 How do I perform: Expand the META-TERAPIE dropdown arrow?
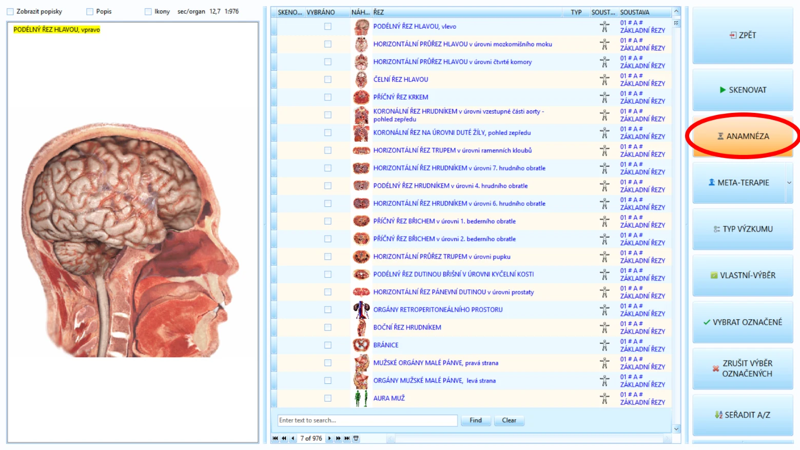[x=789, y=183]
